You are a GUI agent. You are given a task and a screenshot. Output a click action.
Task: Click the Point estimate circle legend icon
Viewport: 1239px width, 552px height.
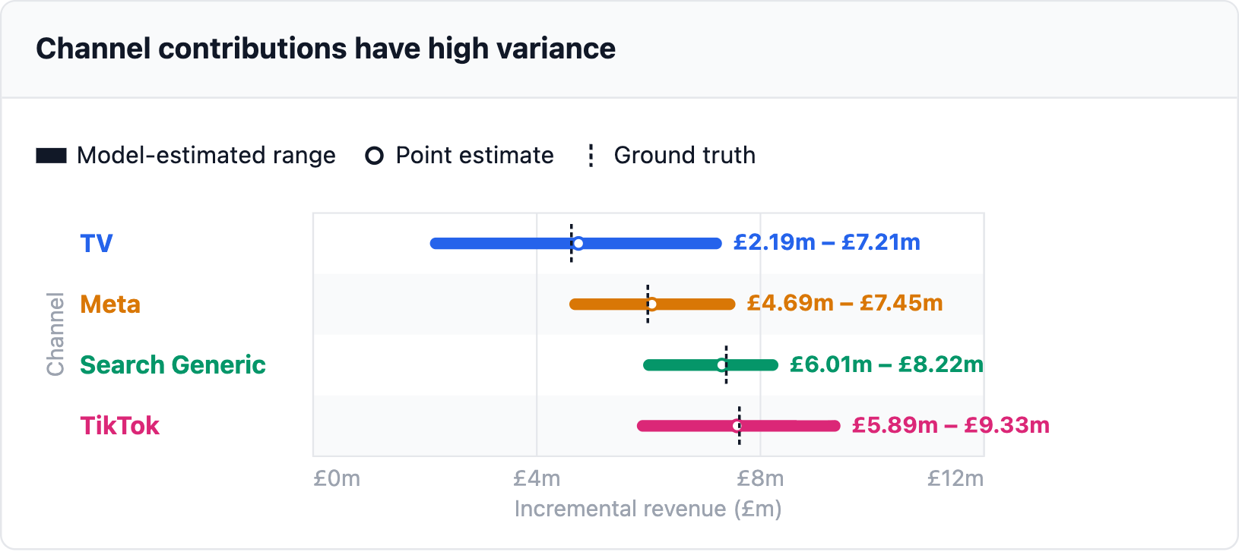tap(374, 156)
